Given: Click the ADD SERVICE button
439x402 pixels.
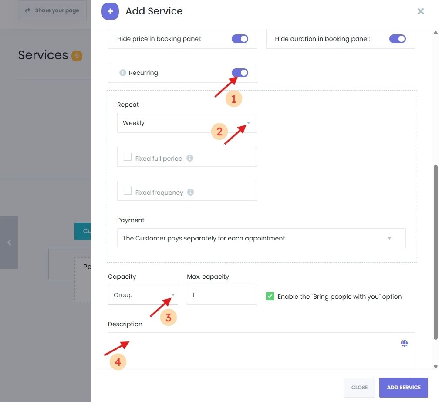Looking at the screenshot, I should point(403,387).
